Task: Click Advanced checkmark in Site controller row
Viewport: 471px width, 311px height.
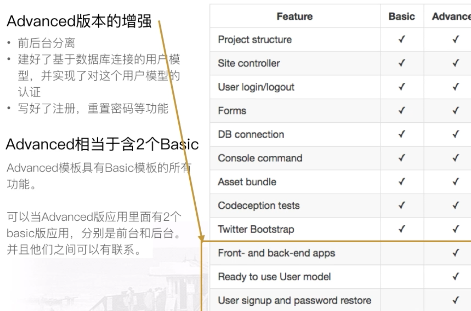Action: tap(456, 63)
